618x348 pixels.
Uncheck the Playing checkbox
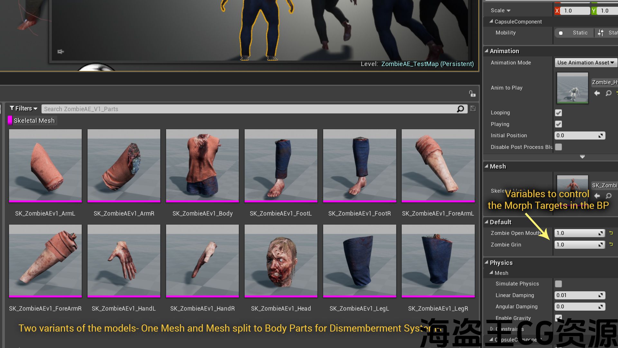coord(558,124)
